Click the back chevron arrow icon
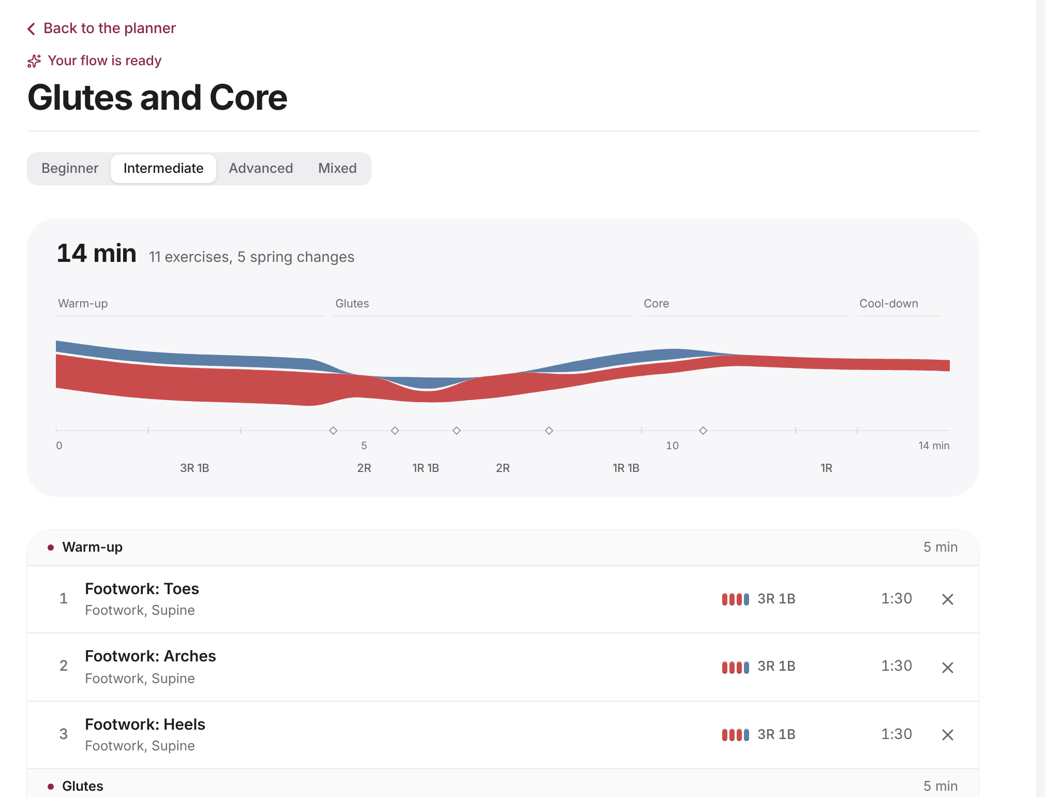 (32, 28)
